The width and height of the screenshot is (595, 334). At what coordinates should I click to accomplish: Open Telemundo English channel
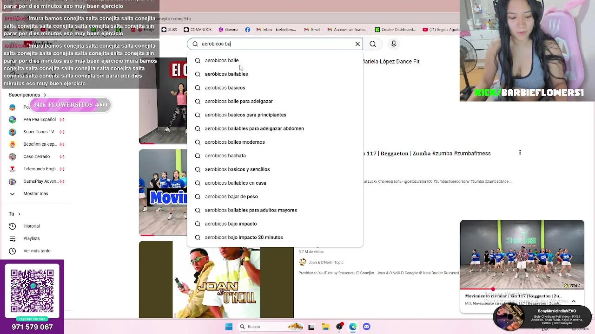pyautogui.click(x=37, y=169)
